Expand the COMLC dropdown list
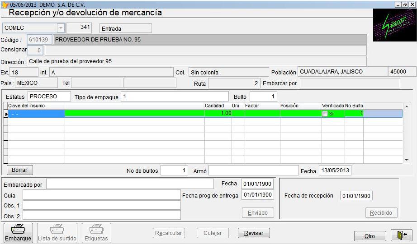417x244 pixels. (x=60, y=28)
